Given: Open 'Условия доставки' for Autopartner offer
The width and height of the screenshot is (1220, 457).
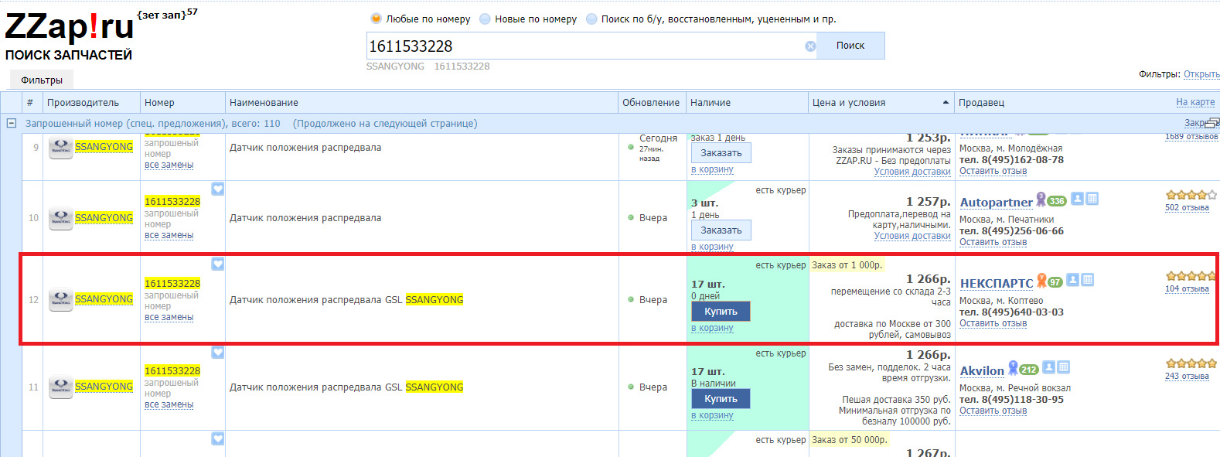Looking at the screenshot, I should click(x=912, y=236).
